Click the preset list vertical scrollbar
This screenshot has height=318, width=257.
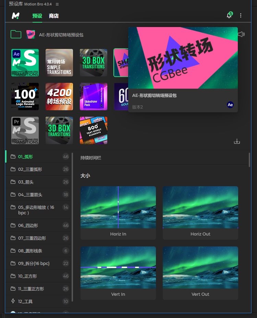249,160
